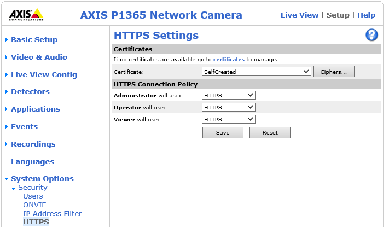Save the HTTPS settings
The image size is (389, 227).
pyautogui.click(x=223, y=133)
